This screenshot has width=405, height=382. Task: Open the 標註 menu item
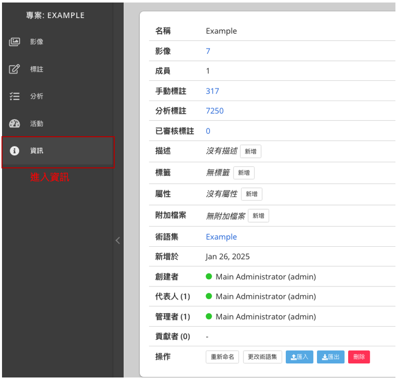37,69
